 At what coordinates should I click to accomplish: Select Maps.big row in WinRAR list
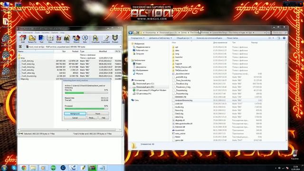(x=69, y=79)
